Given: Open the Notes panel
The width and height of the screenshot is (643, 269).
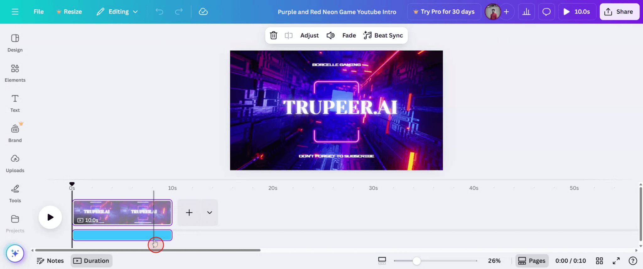Looking at the screenshot, I should click(50, 261).
